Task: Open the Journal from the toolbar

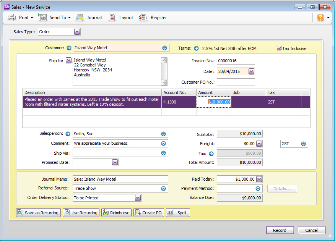Action: point(80,18)
